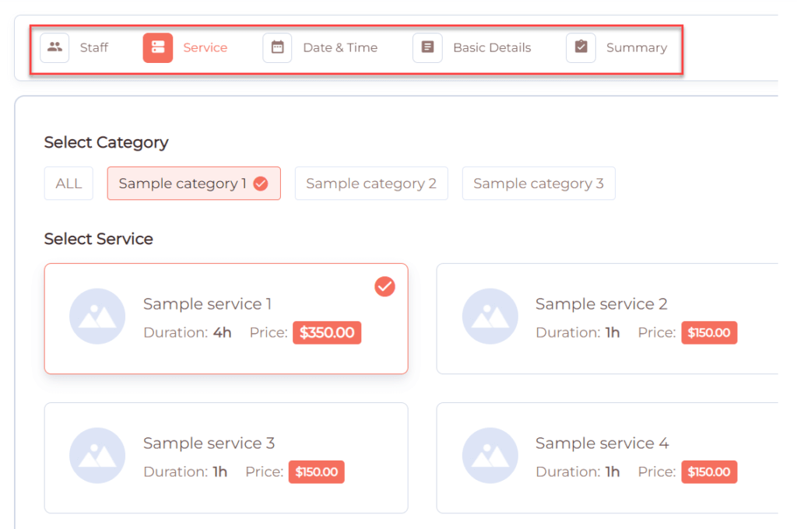The image size is (797, 529).
Task: Click the Summary clipboard-check icon
Action: pos(581,47)
